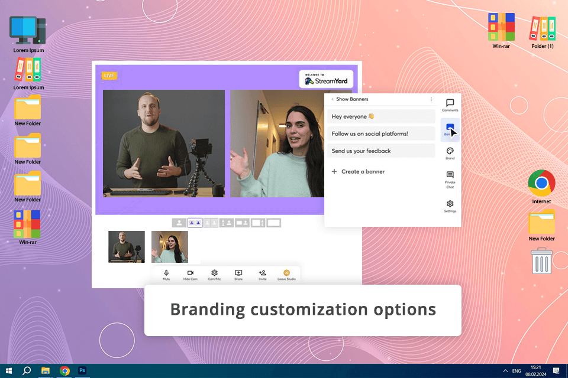Switch to the Banners tab

tap(450, 128)
